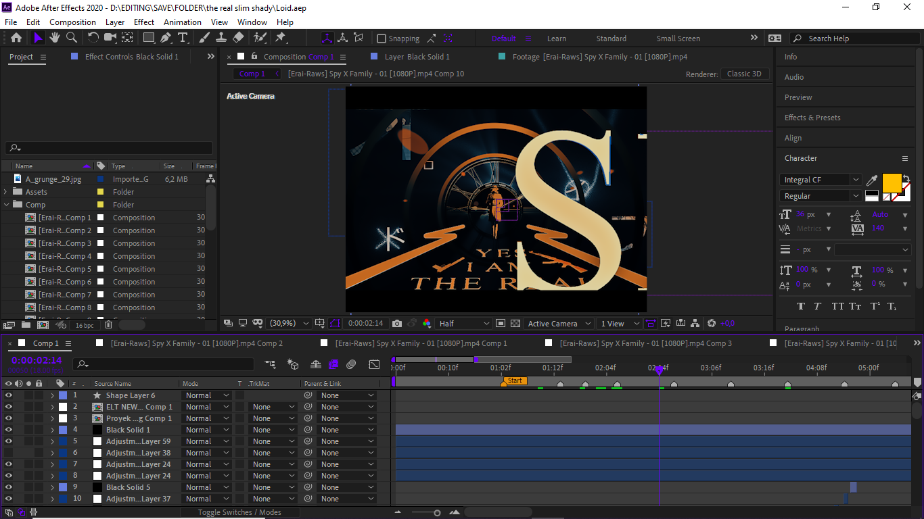924x519 pixels.
Task: Select the Rectangle shape tool
Action: point(149,38)
